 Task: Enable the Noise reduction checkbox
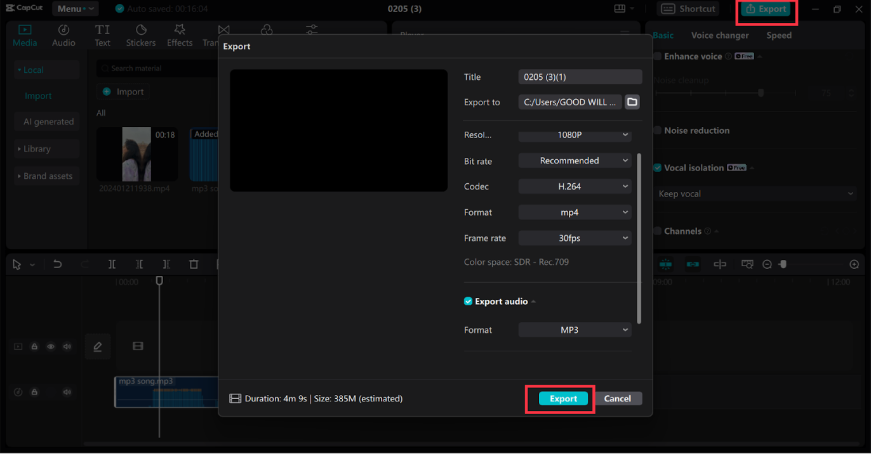pyautogui.click(x=657, y=131)
